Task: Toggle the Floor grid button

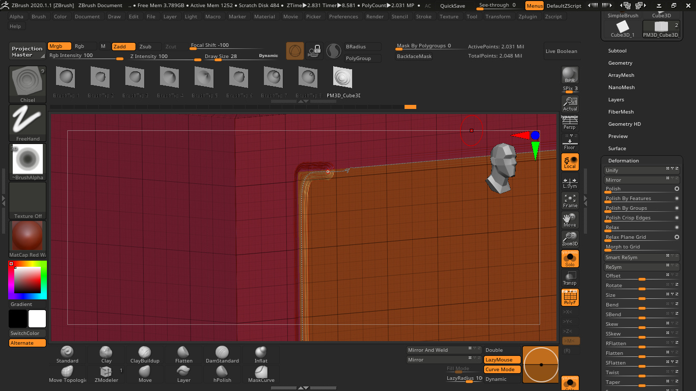Action: (x=570, y=142)
